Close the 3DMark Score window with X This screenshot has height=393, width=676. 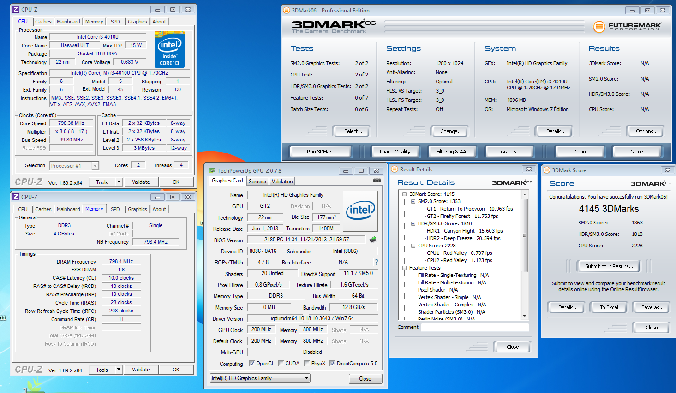(x=667, y=170)
